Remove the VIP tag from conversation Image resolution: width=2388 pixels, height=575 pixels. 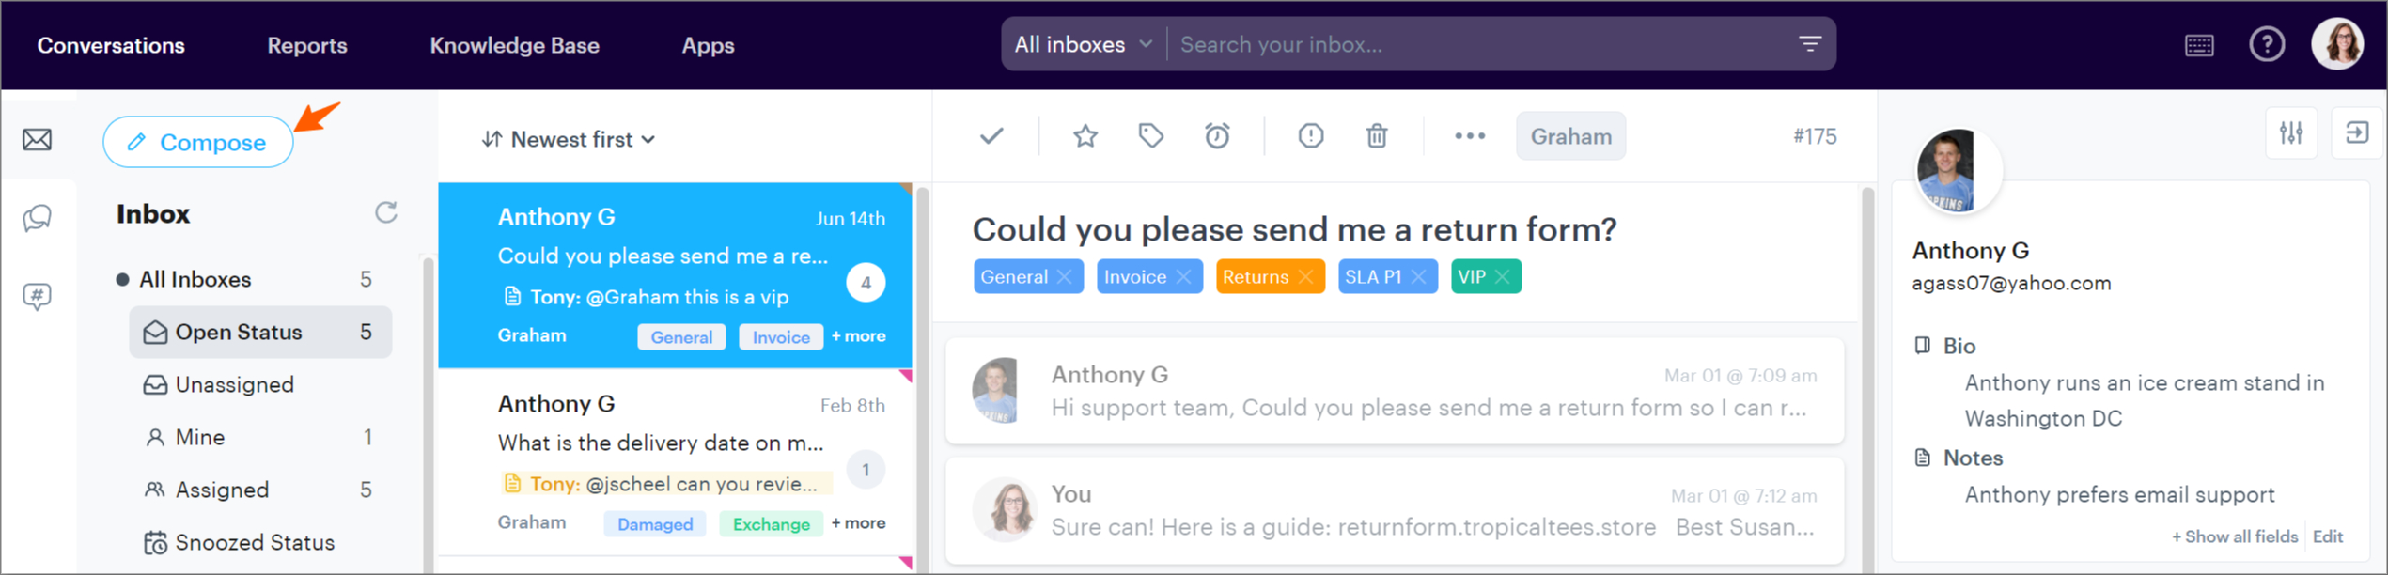(x=1503, y=277)
